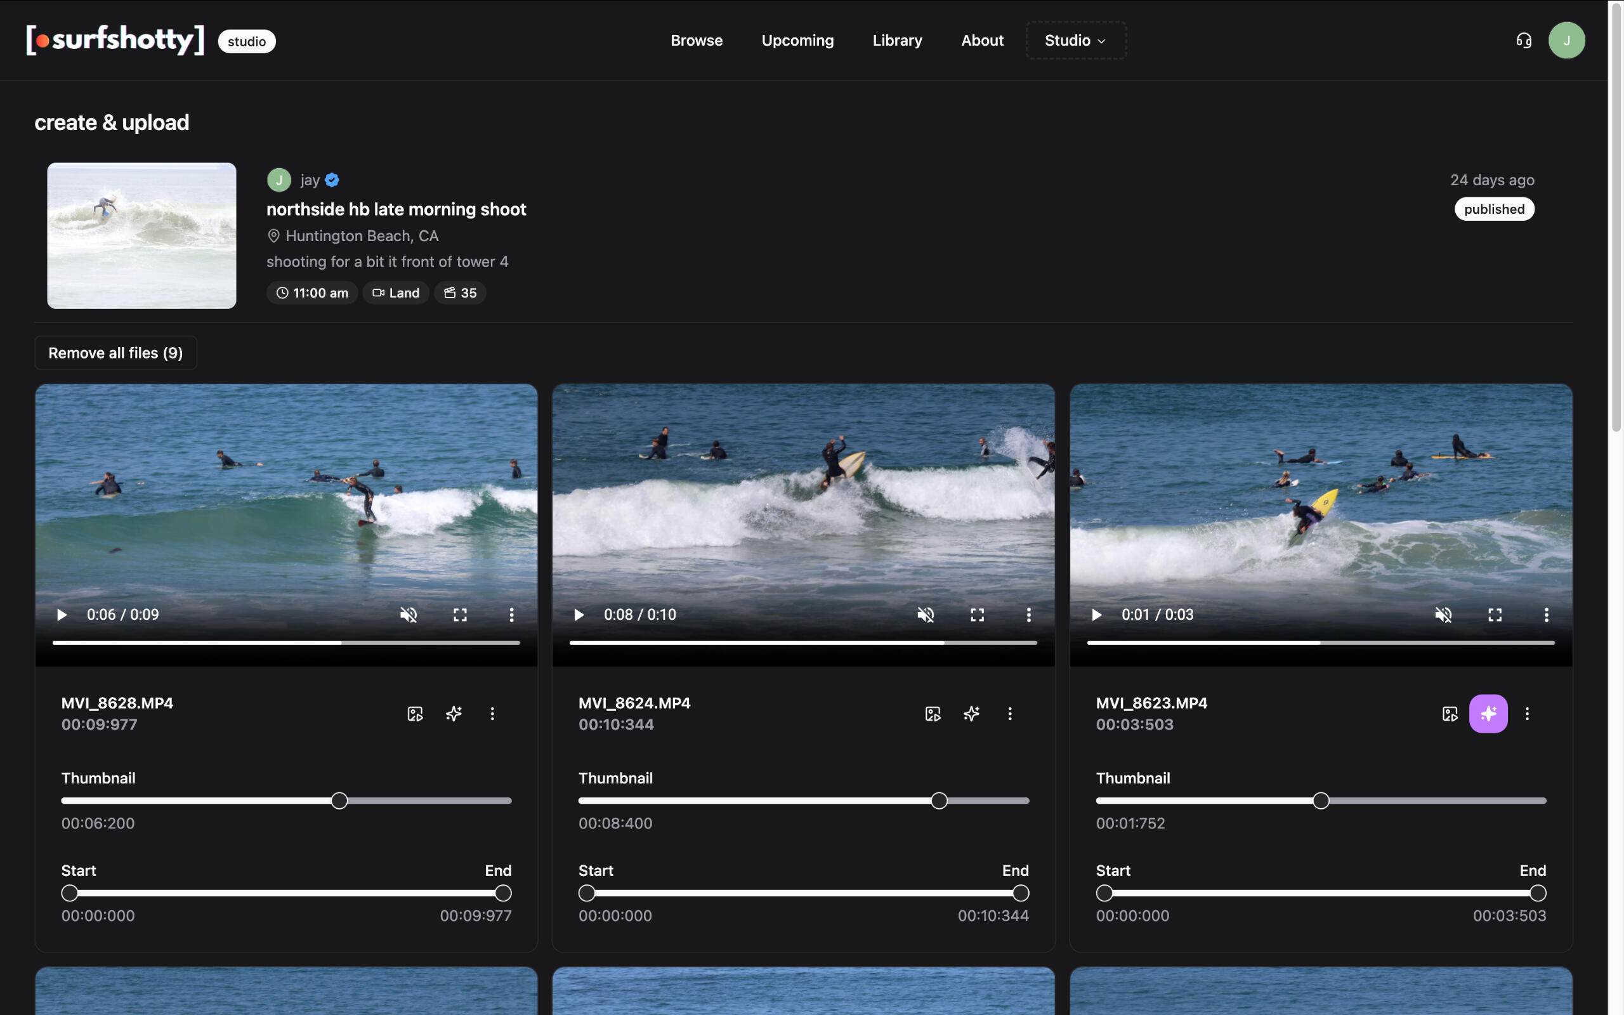
Task: Unmute the MVI_8628 video
Action: (x=408, y=615)
